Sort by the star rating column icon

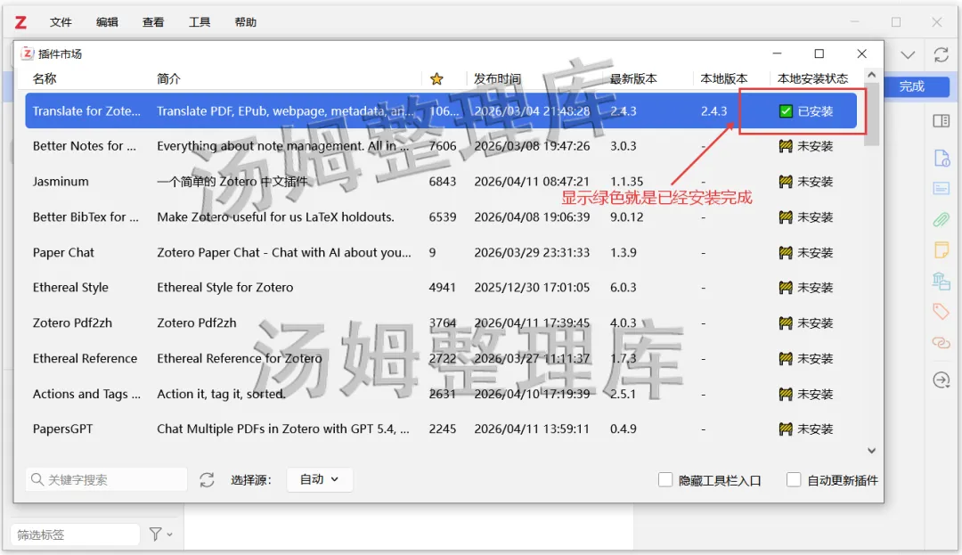tap(436, 78)
